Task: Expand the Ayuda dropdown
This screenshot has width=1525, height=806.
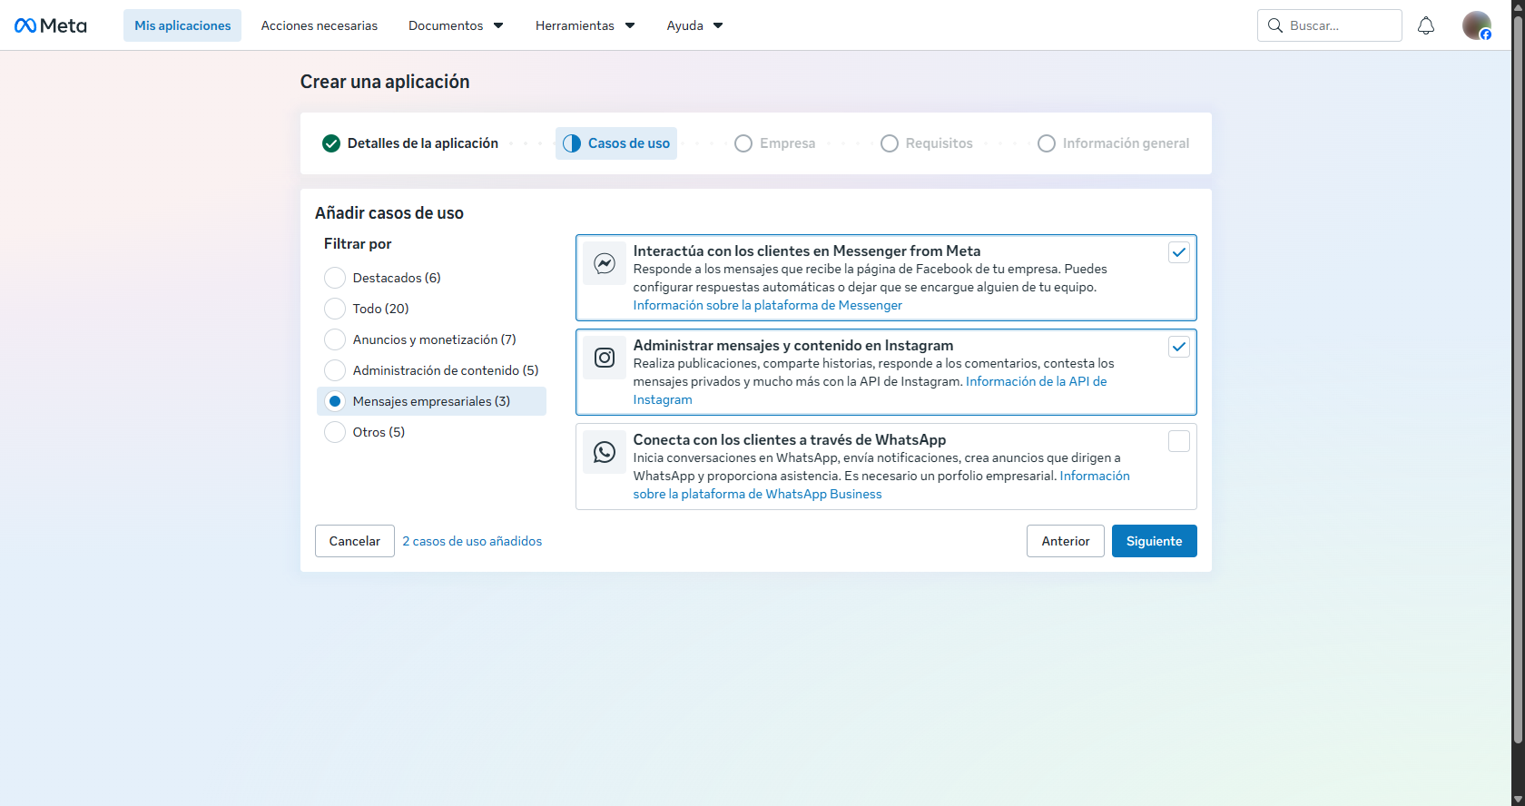Action: [694, 25]
